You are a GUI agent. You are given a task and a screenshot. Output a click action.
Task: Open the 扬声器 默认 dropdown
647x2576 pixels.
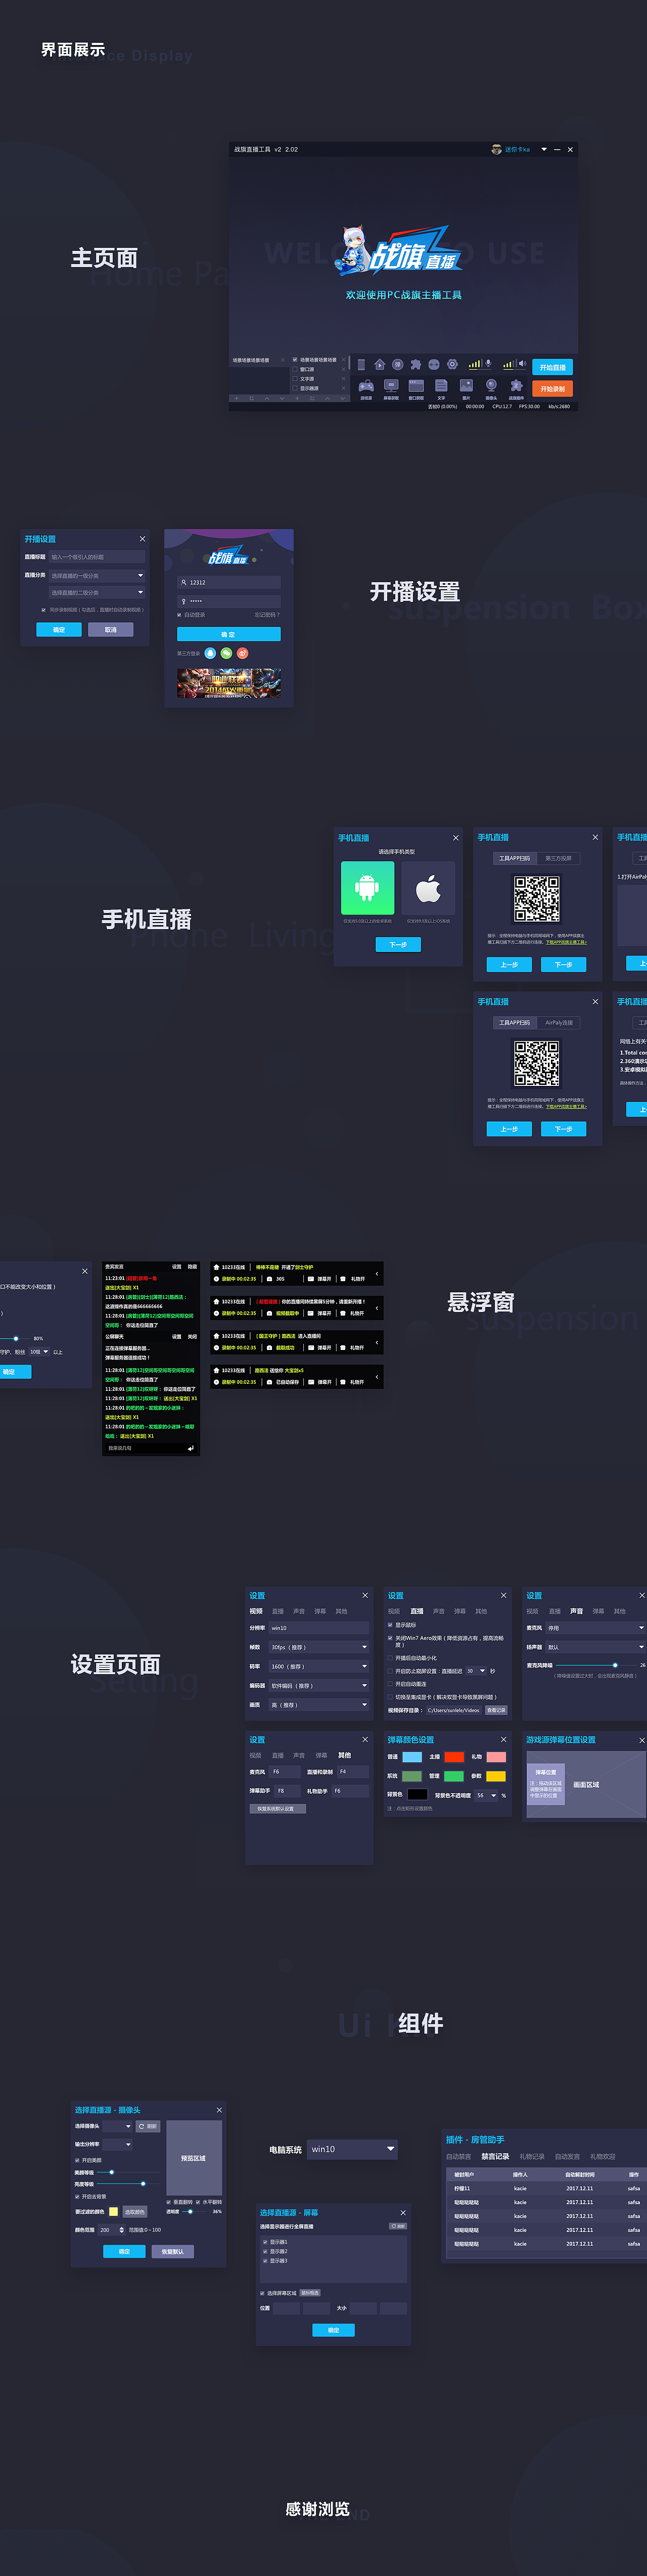(596, 1647)
